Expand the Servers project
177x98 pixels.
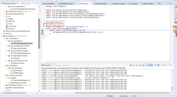click(x=2, y=34)
